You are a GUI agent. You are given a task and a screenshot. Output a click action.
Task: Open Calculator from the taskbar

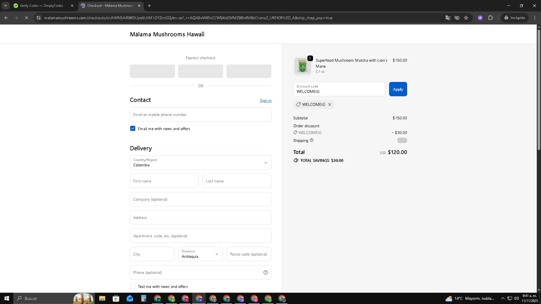coord(144,298)
